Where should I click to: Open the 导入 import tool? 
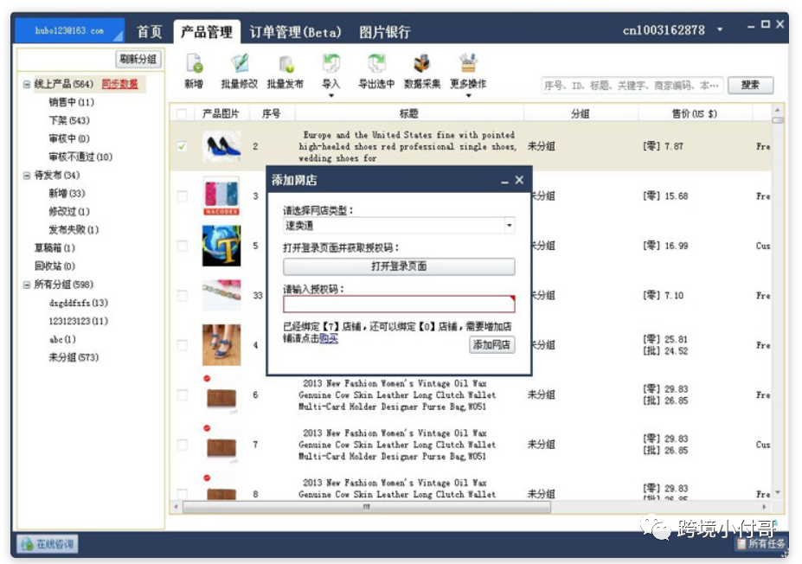coord(331,64)
